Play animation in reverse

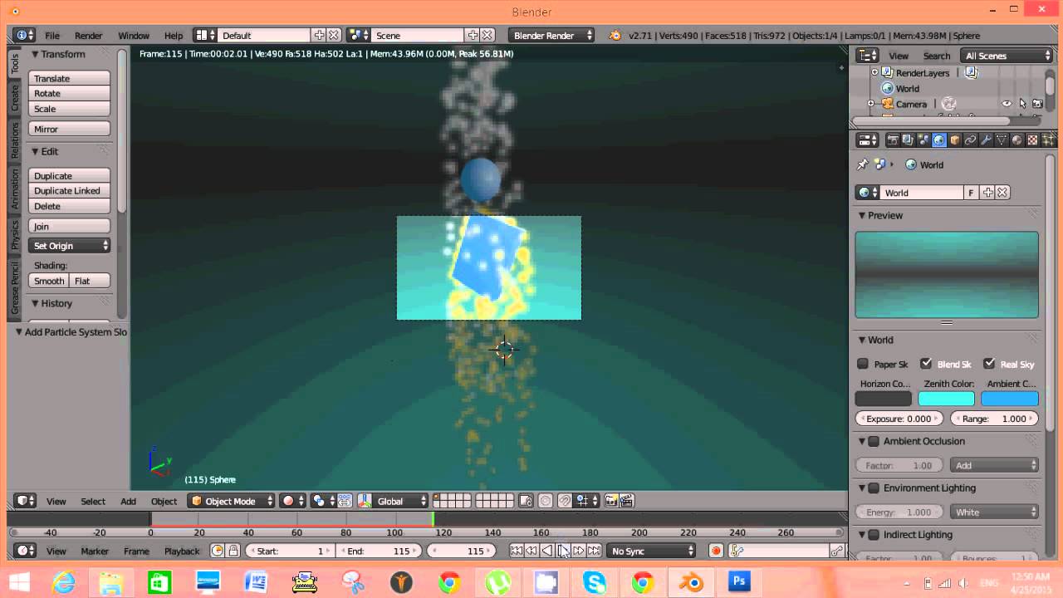(x=547, y=551)
